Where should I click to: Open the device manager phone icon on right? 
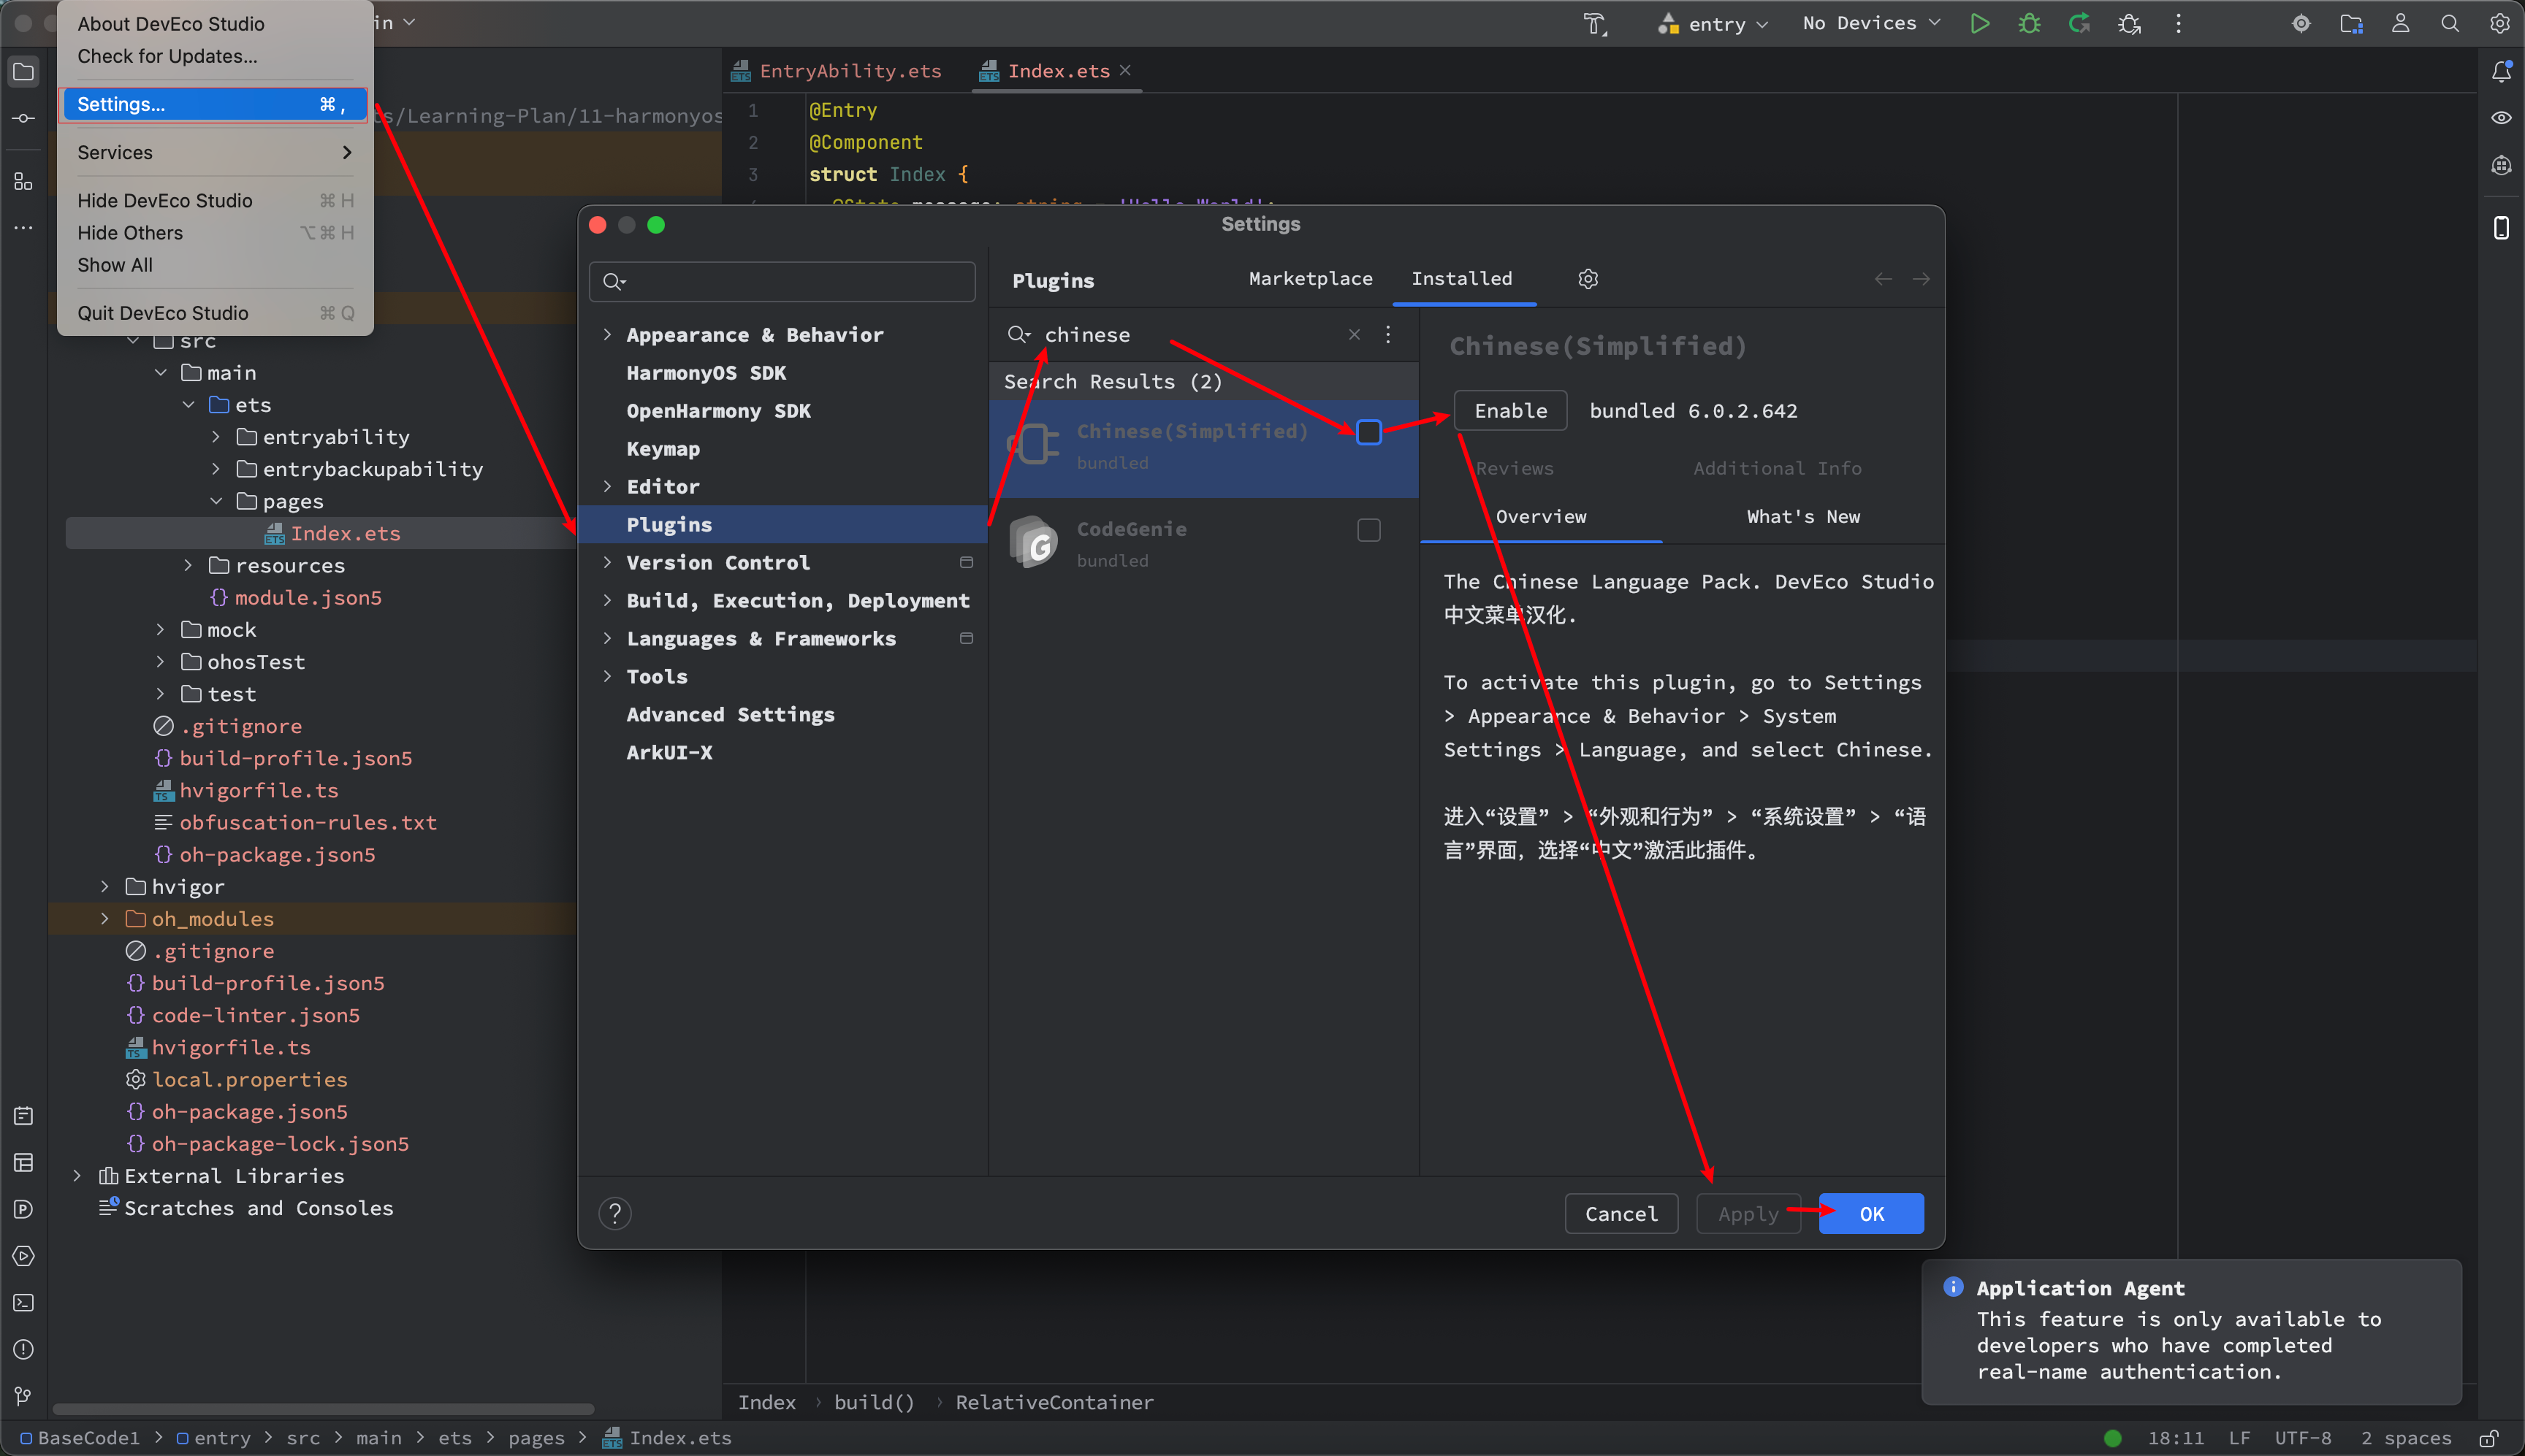pyautogui.click(x=2501, y=228)
